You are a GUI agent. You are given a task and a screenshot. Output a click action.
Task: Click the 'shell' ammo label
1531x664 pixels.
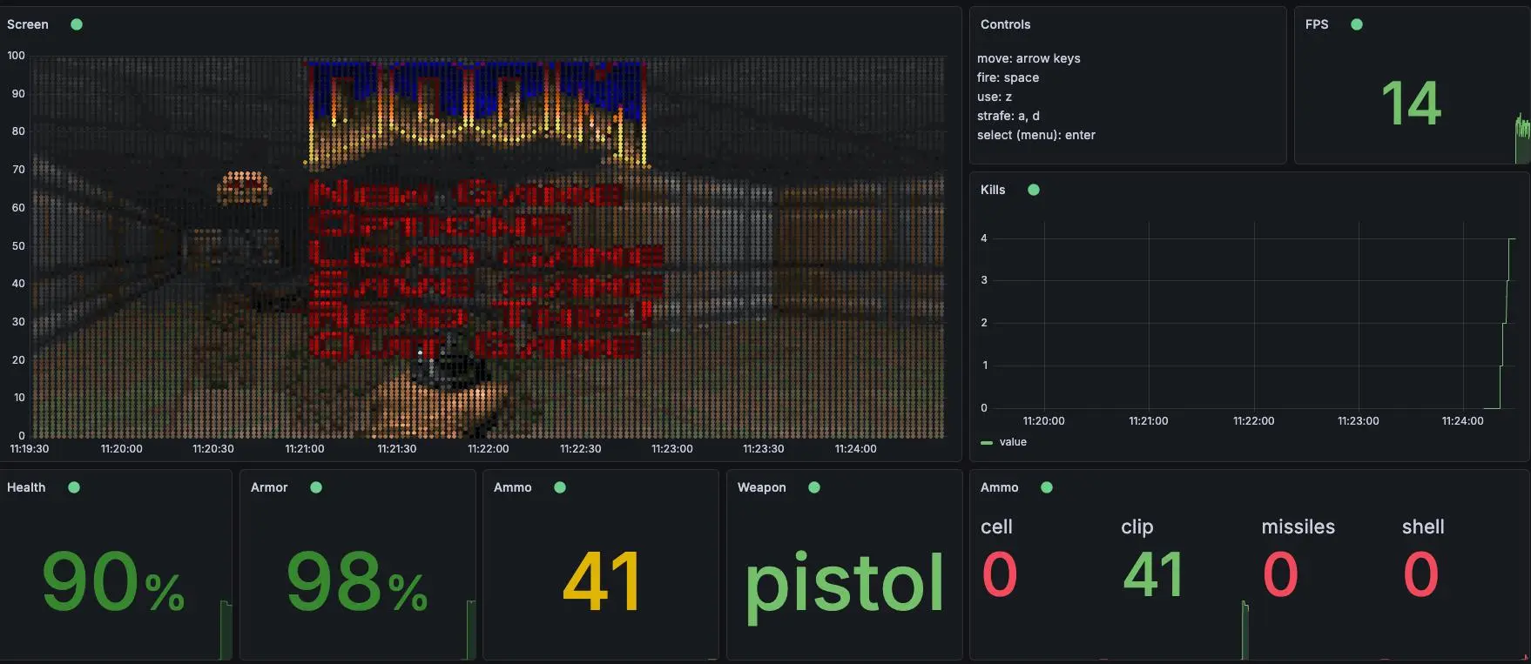click(x=1423, y=527)
